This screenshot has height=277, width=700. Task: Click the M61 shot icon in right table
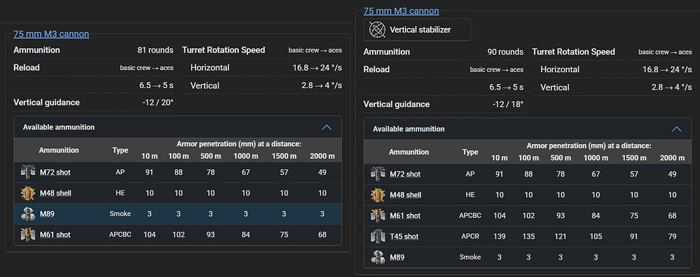378,215
